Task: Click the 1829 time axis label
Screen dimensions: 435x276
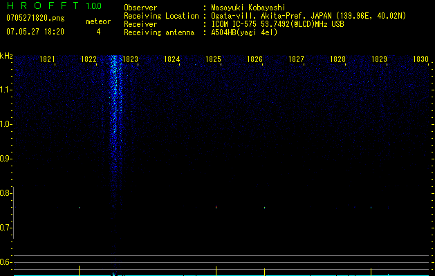Action: click(x=379, y=59)
